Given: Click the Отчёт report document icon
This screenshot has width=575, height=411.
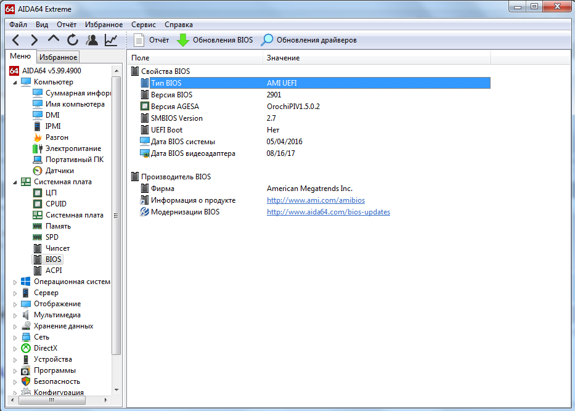Looking at the screenshot, I should pos(139,40).
